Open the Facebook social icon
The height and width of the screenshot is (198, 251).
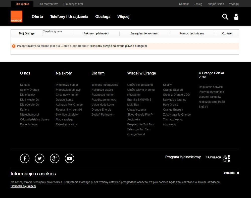[x=25, y=158]
